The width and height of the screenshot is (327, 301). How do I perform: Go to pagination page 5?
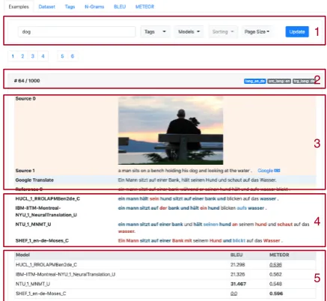click(x=62, y=56)
